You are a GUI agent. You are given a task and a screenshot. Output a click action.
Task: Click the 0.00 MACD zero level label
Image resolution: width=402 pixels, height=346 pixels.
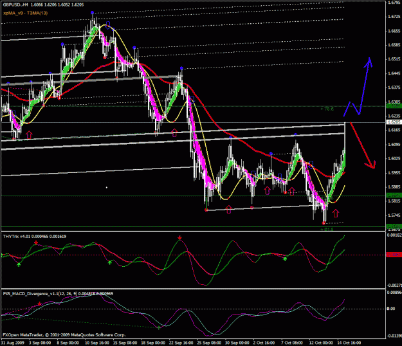pyautogui.click(x=391, y=309)
